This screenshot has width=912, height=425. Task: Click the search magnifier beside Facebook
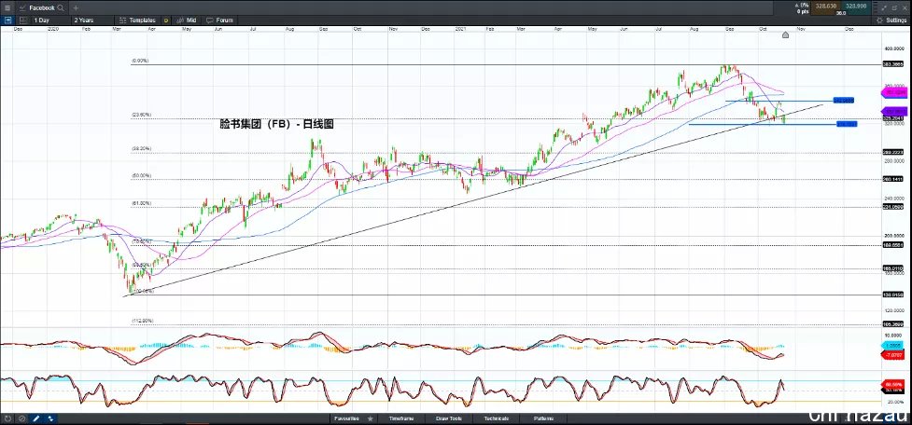click(61, 8)
